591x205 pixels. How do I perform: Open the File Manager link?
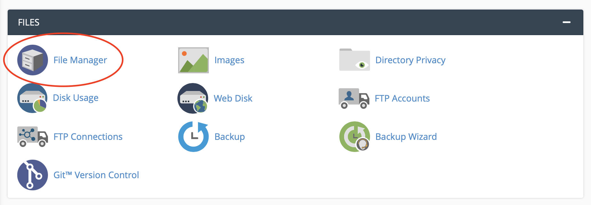[80, 60]
